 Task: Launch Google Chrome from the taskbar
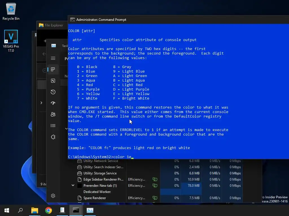tap(49, 210)
